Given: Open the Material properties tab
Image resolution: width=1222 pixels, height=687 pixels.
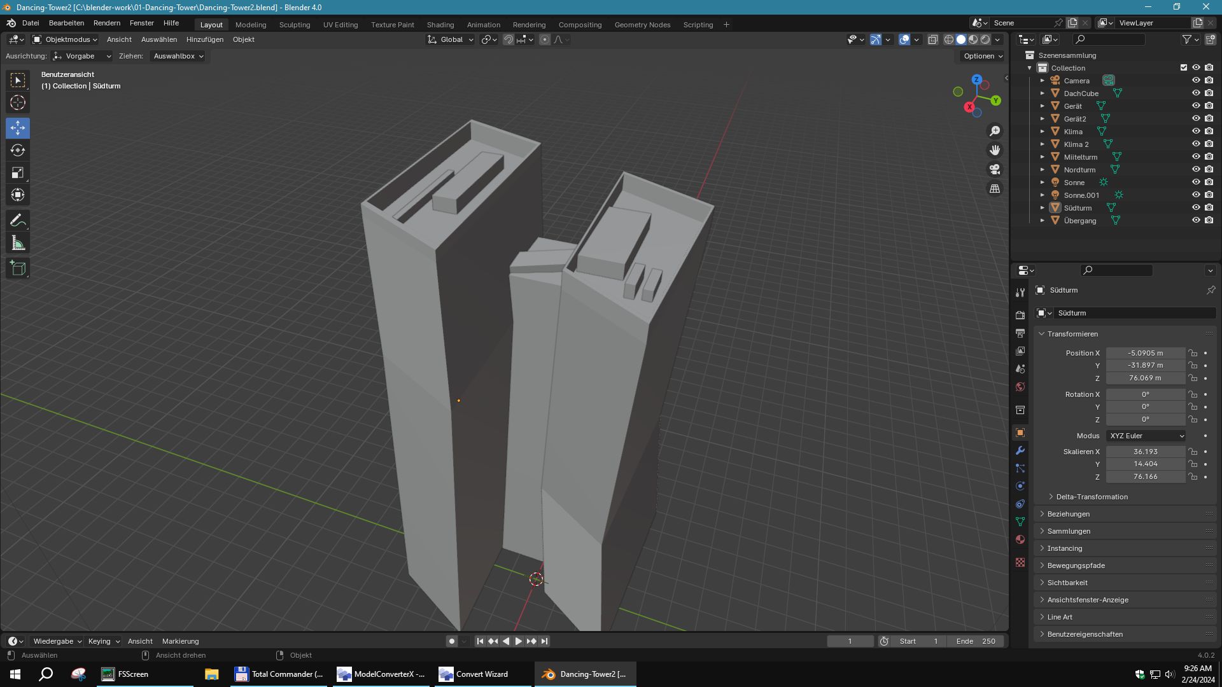Looking at the screenshot, I should 1020,539.
